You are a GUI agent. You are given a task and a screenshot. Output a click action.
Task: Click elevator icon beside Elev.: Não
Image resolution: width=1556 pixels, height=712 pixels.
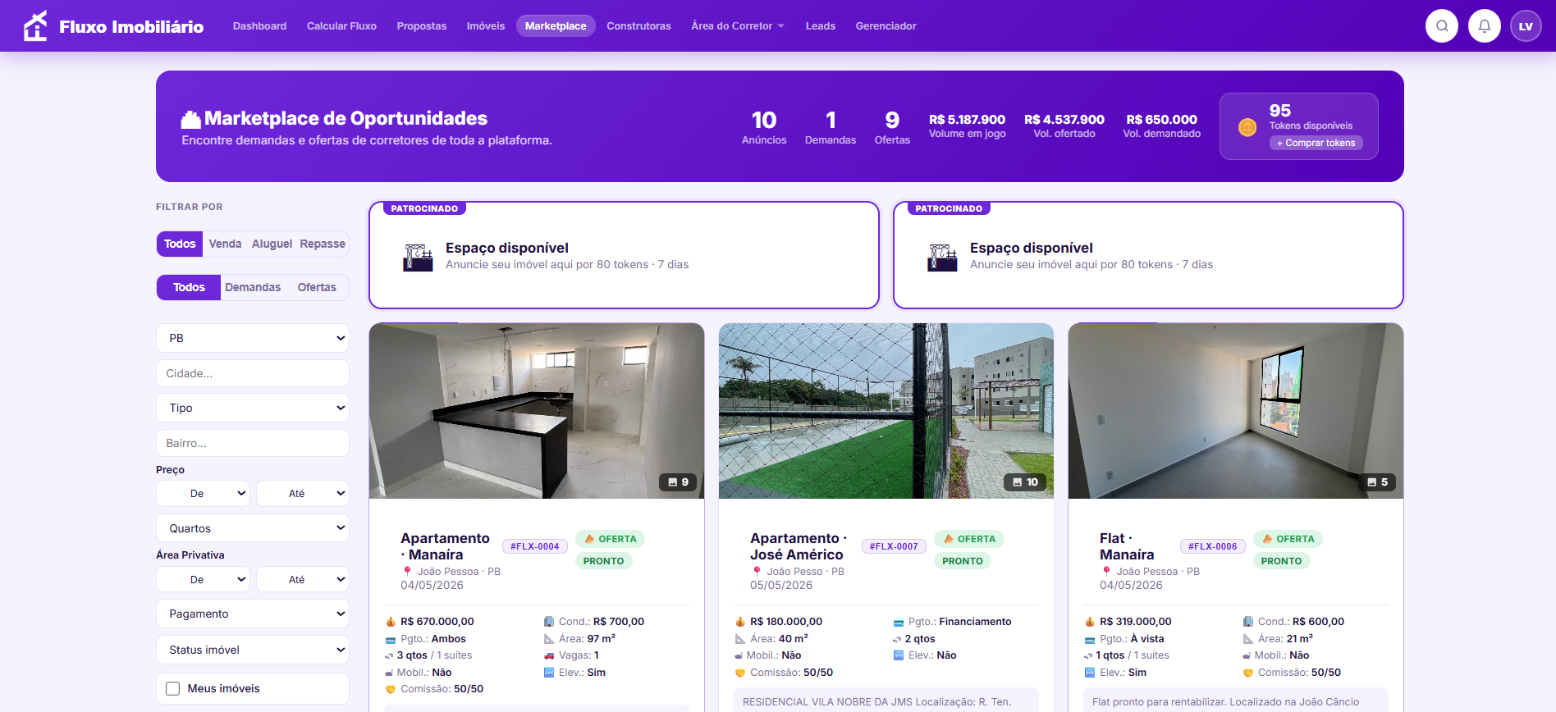[899, 655]
